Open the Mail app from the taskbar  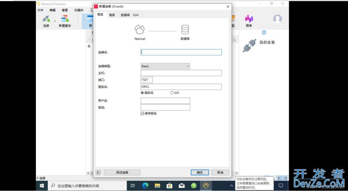point(182,186)
